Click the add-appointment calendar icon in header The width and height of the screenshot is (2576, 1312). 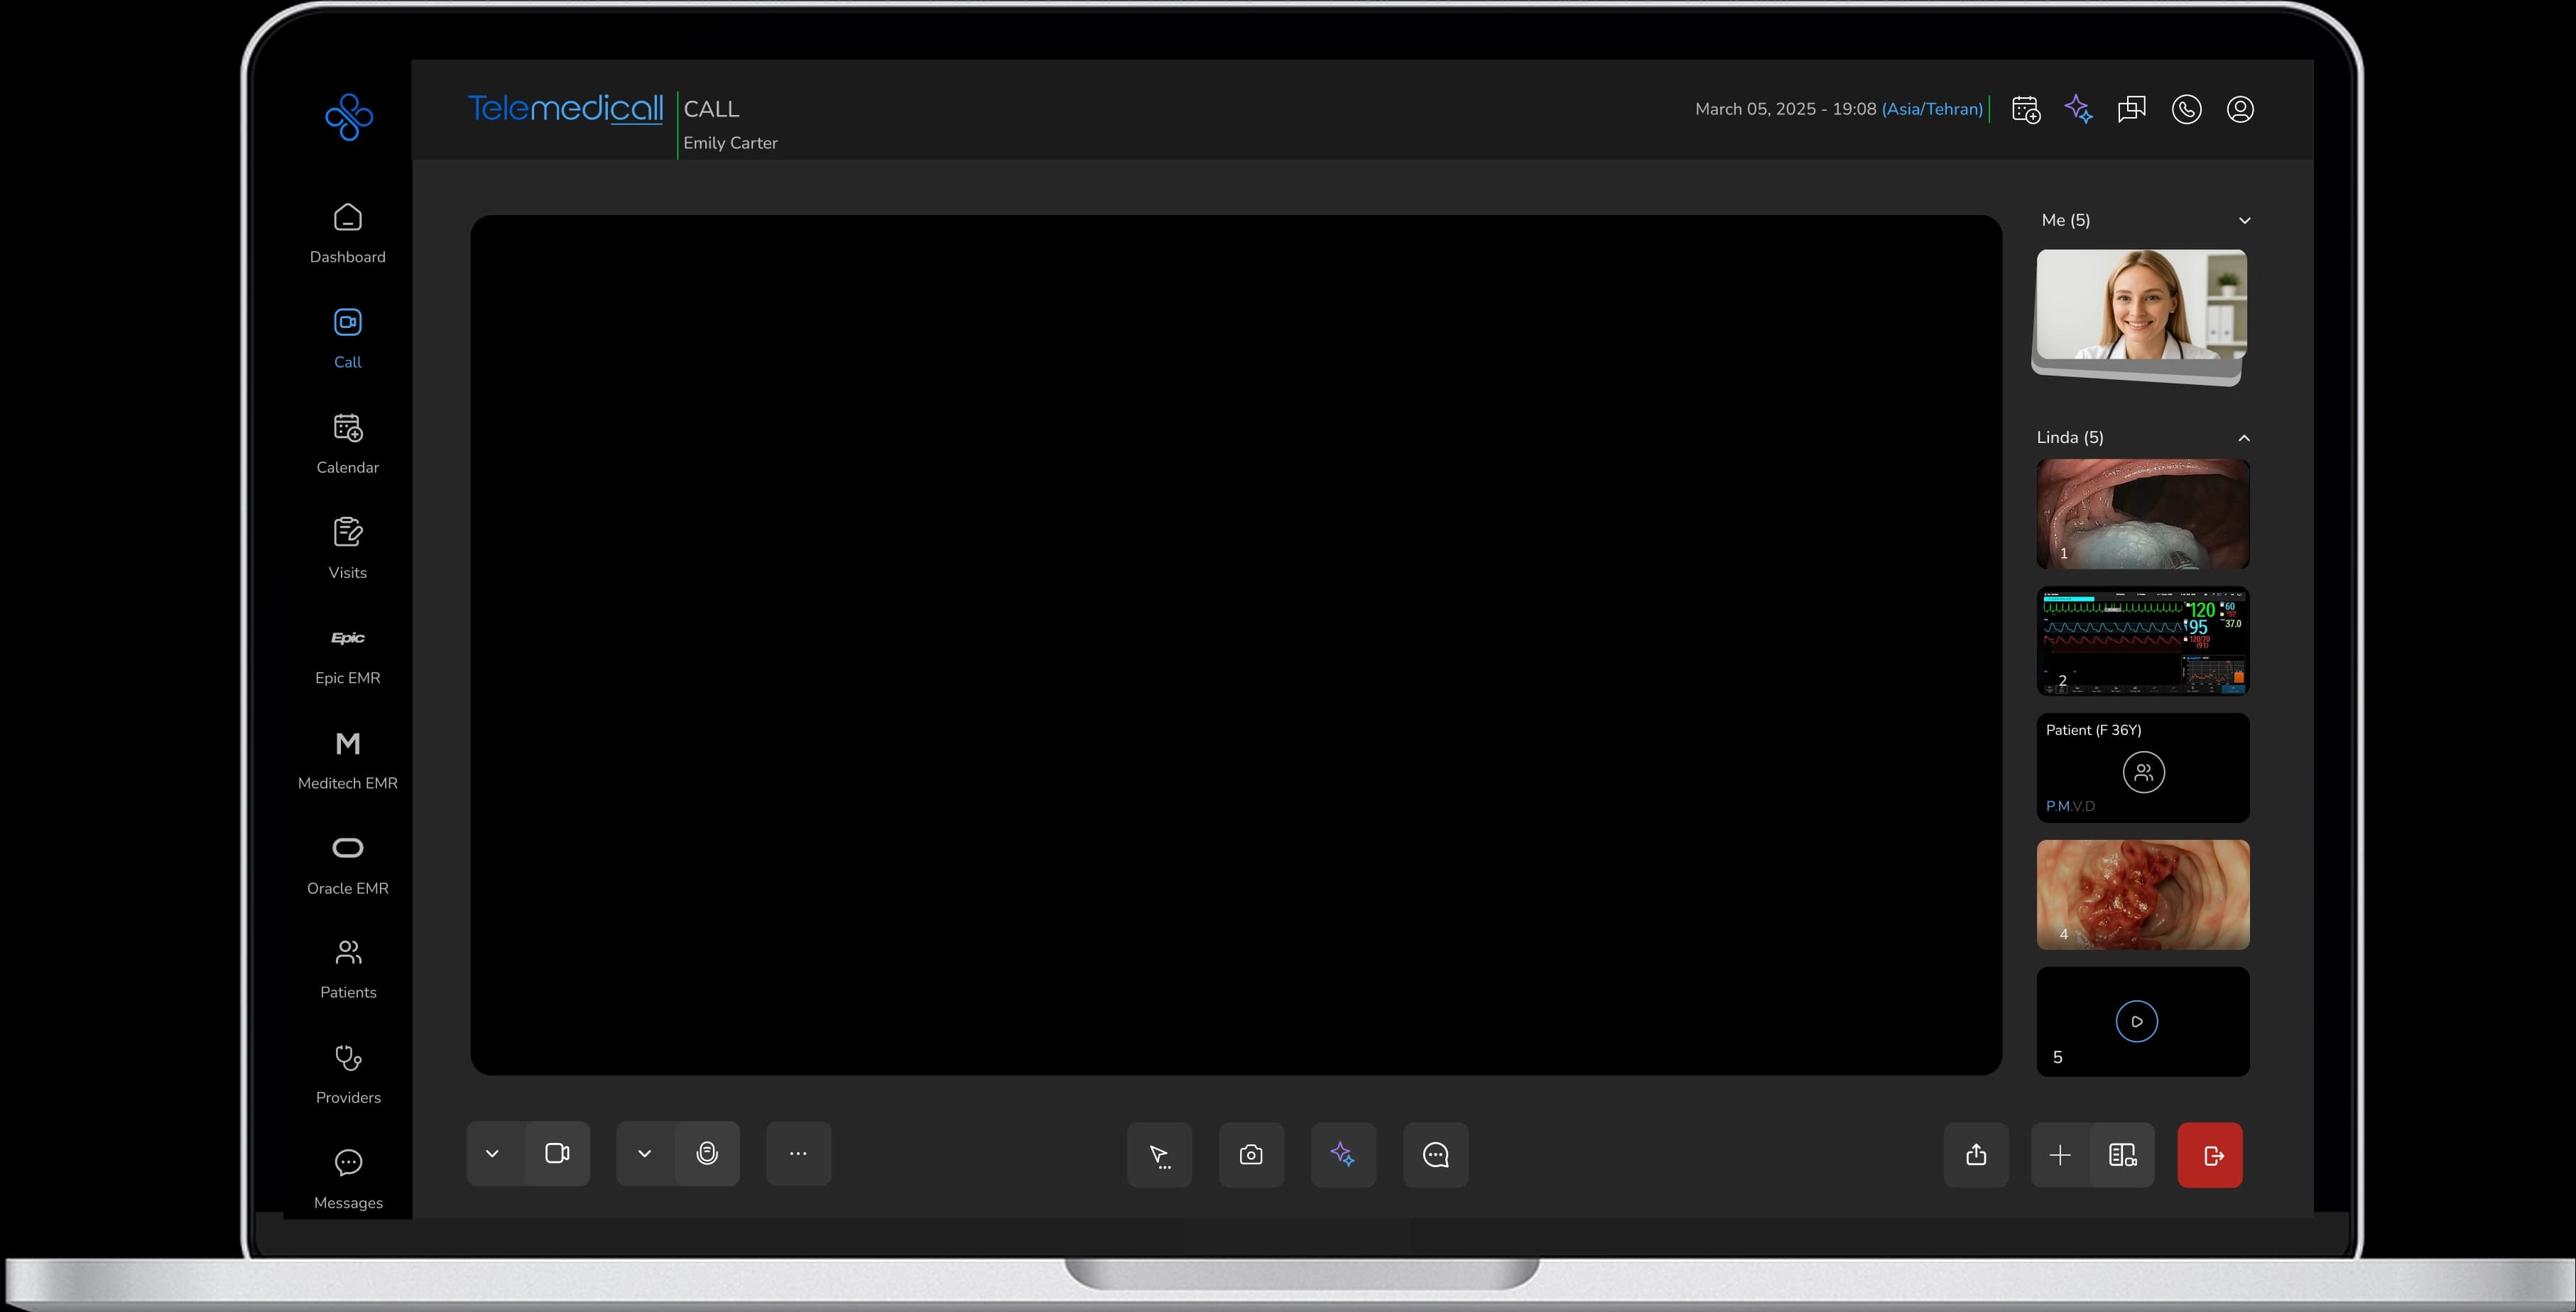[x=2026, y=110]
